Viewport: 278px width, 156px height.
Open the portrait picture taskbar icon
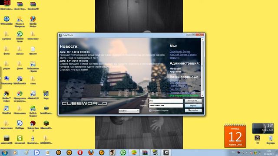pyautogui.click(x=112, y=153)
